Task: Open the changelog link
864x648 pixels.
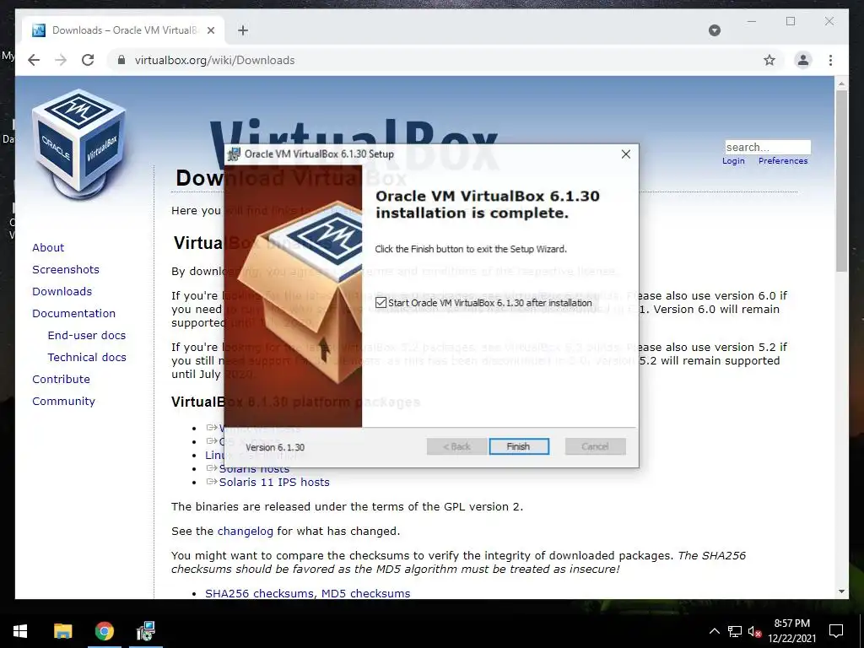Action: 246,532
